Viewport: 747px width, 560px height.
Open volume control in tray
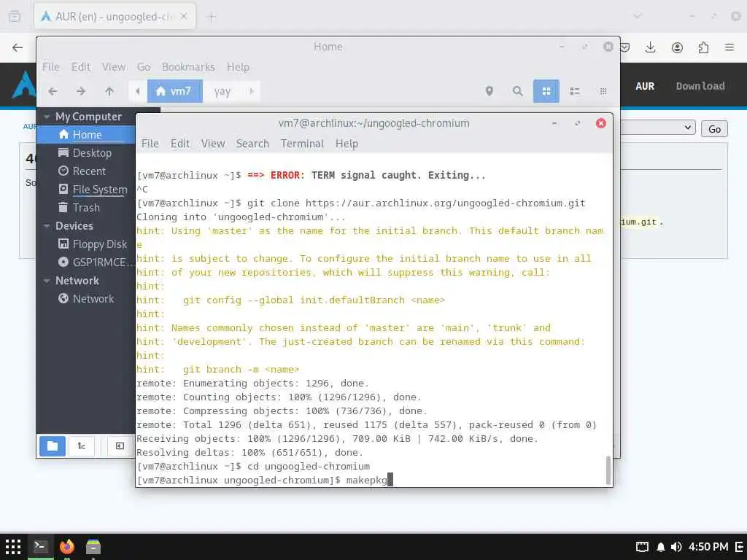point(676,547)
